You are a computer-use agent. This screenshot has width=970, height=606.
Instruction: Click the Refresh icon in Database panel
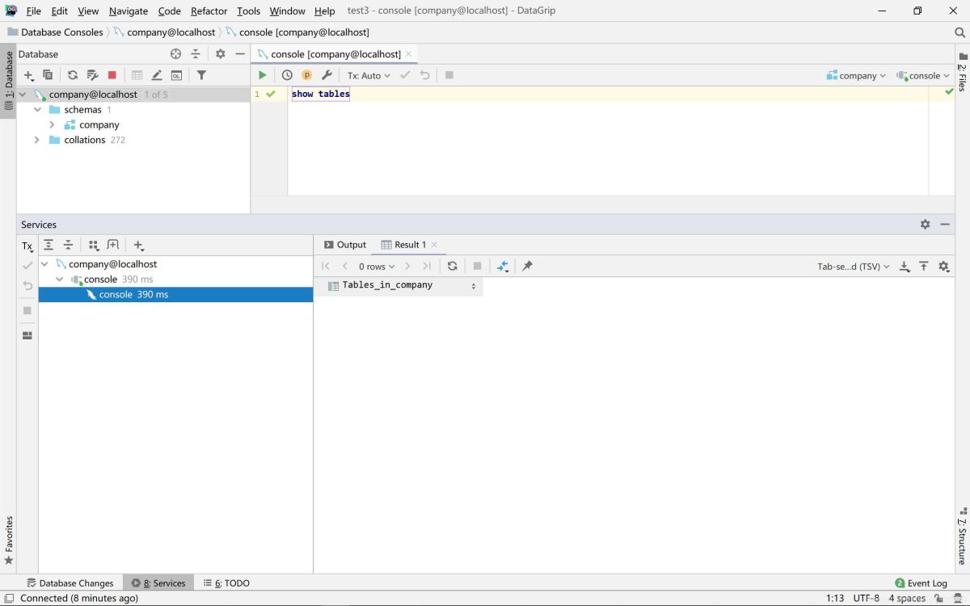[73, 75]
